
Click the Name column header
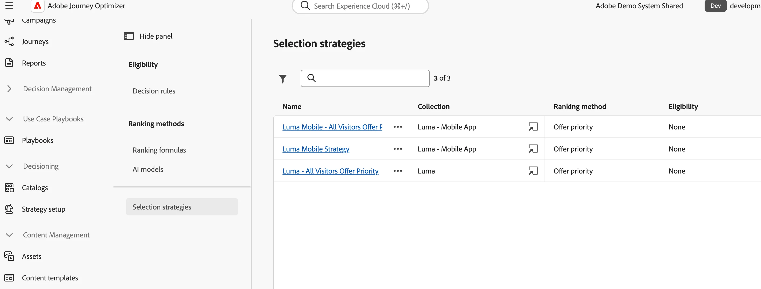[x=292, y=106]
